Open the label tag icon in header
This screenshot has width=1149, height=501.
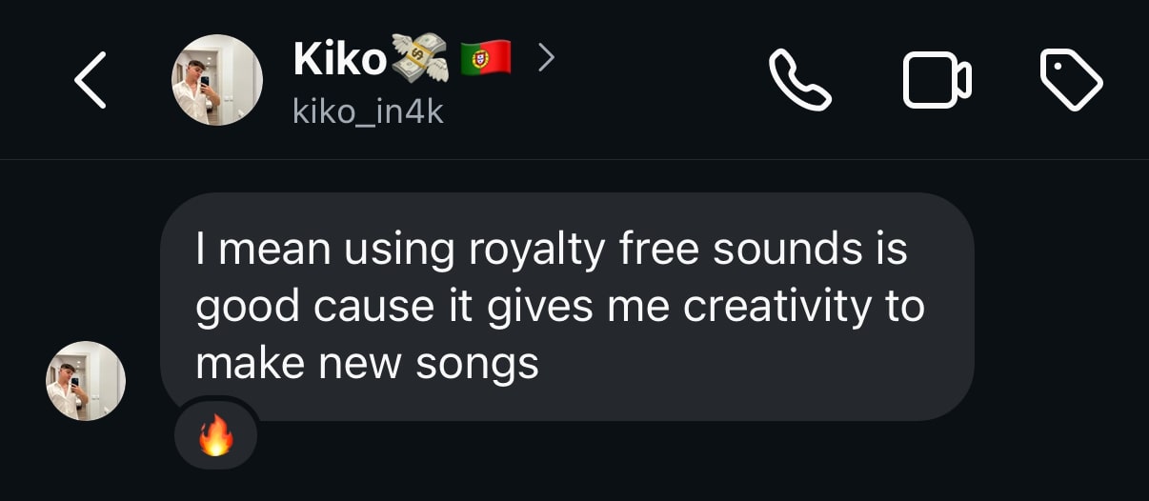(1071, 81)
